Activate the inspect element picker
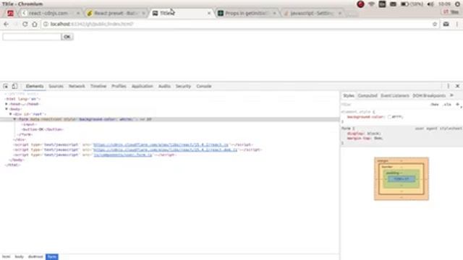 click(x=6, y=86)
